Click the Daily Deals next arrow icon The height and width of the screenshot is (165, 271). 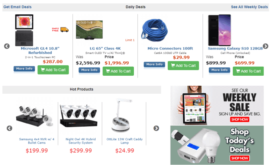265,46
